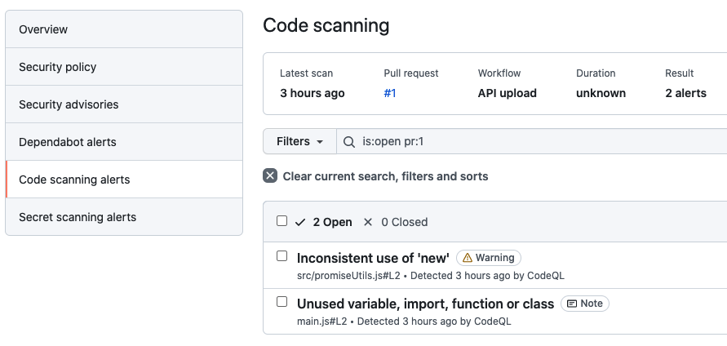The height and width of the screenshot is (346, 727).
Task: Click the note icon in Note label
Action: (x=572, y=304)
